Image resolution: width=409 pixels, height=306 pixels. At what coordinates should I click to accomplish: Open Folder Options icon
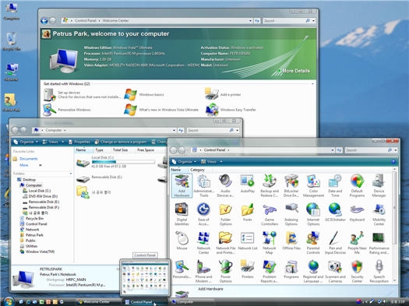coord(225,214)
